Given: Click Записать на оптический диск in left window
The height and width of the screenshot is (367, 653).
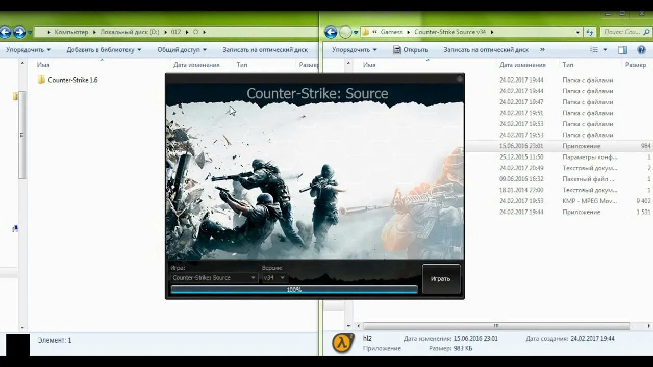Looking at the screenshot, I should point(265,49).
